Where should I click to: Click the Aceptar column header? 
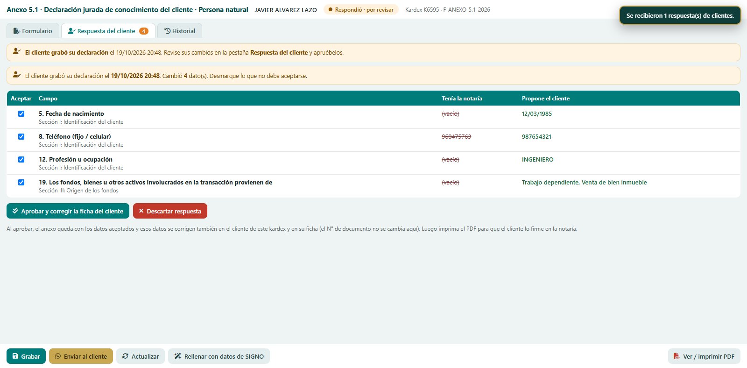(x=21, y=99)
